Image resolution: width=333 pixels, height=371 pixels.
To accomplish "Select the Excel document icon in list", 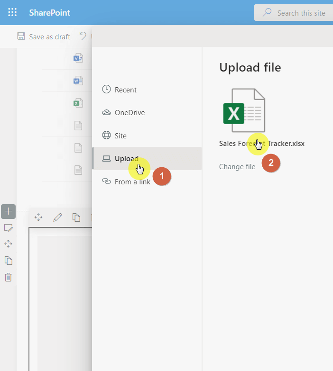I will 78,103.
